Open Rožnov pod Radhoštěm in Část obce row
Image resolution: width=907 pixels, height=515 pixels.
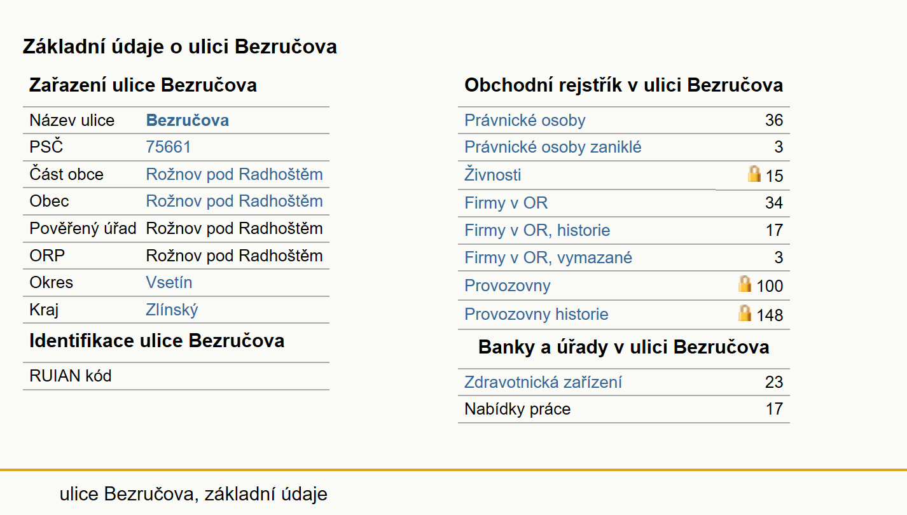click(235, 174)
